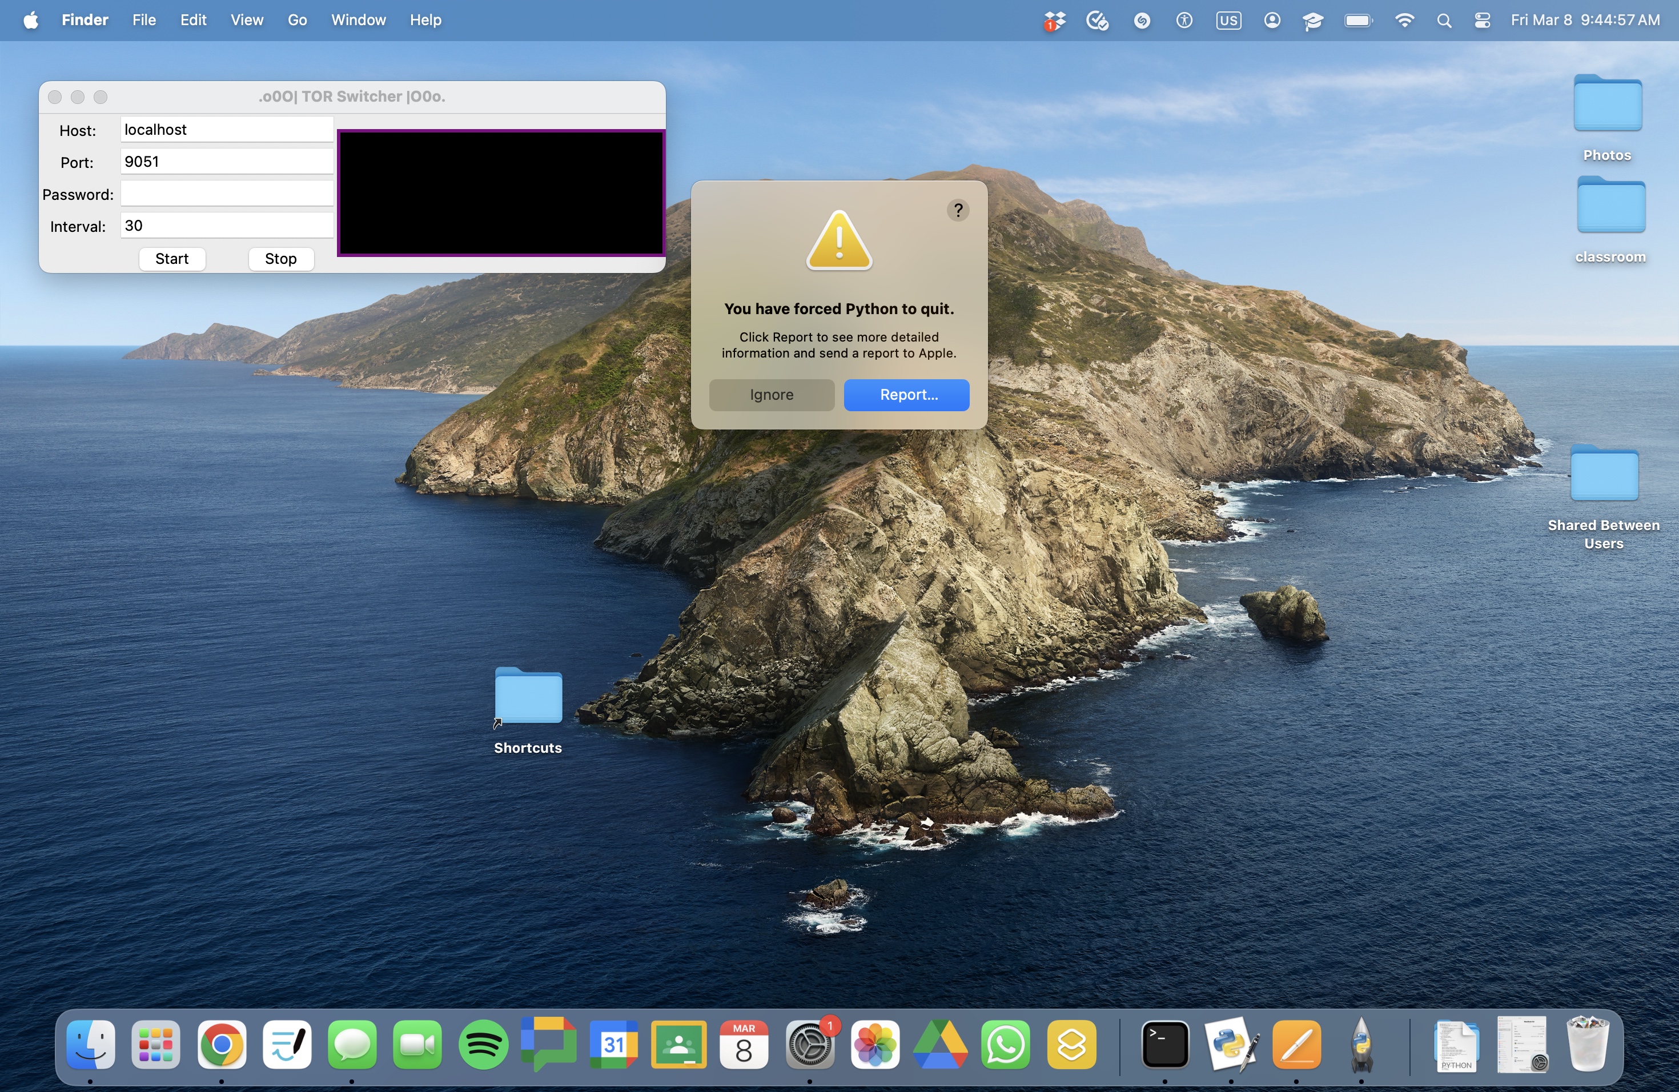1679x1092 pixels.
Task: Open Terminal from the dock
Action: 1164,1045
